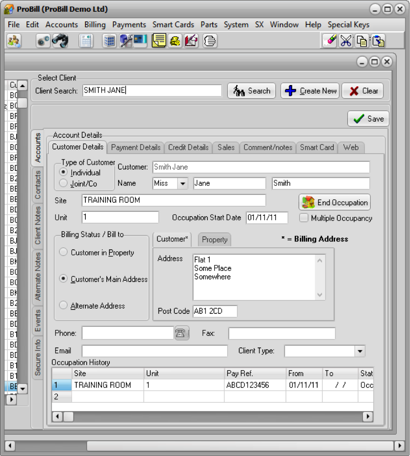Open the calculator sheet toolbar icon

pyautogui.click(x=86, y=41)
